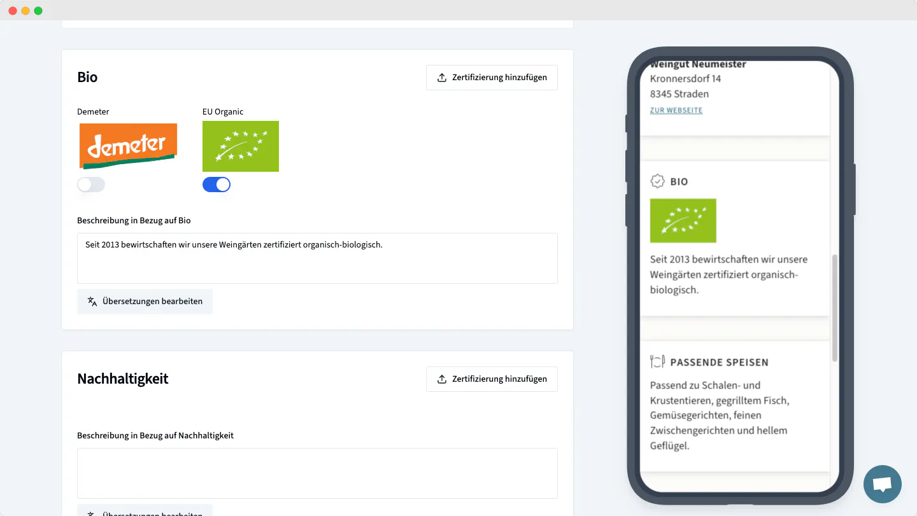
Task: Click the '8345 Straden' address line
Action: (679, 94)
